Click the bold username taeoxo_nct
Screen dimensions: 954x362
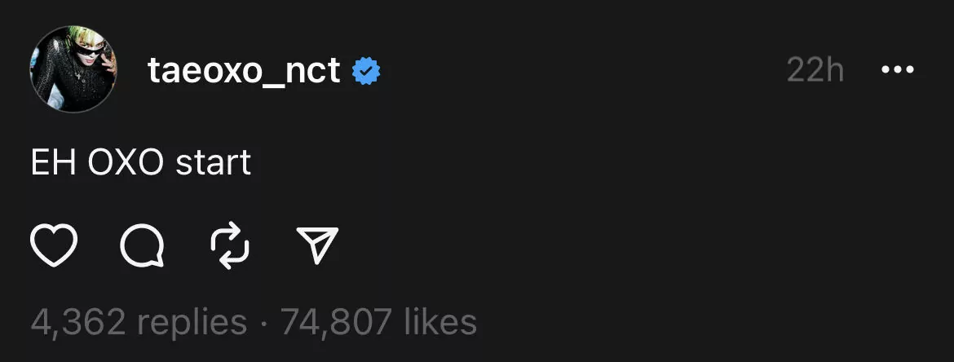[x=244, y=72]
